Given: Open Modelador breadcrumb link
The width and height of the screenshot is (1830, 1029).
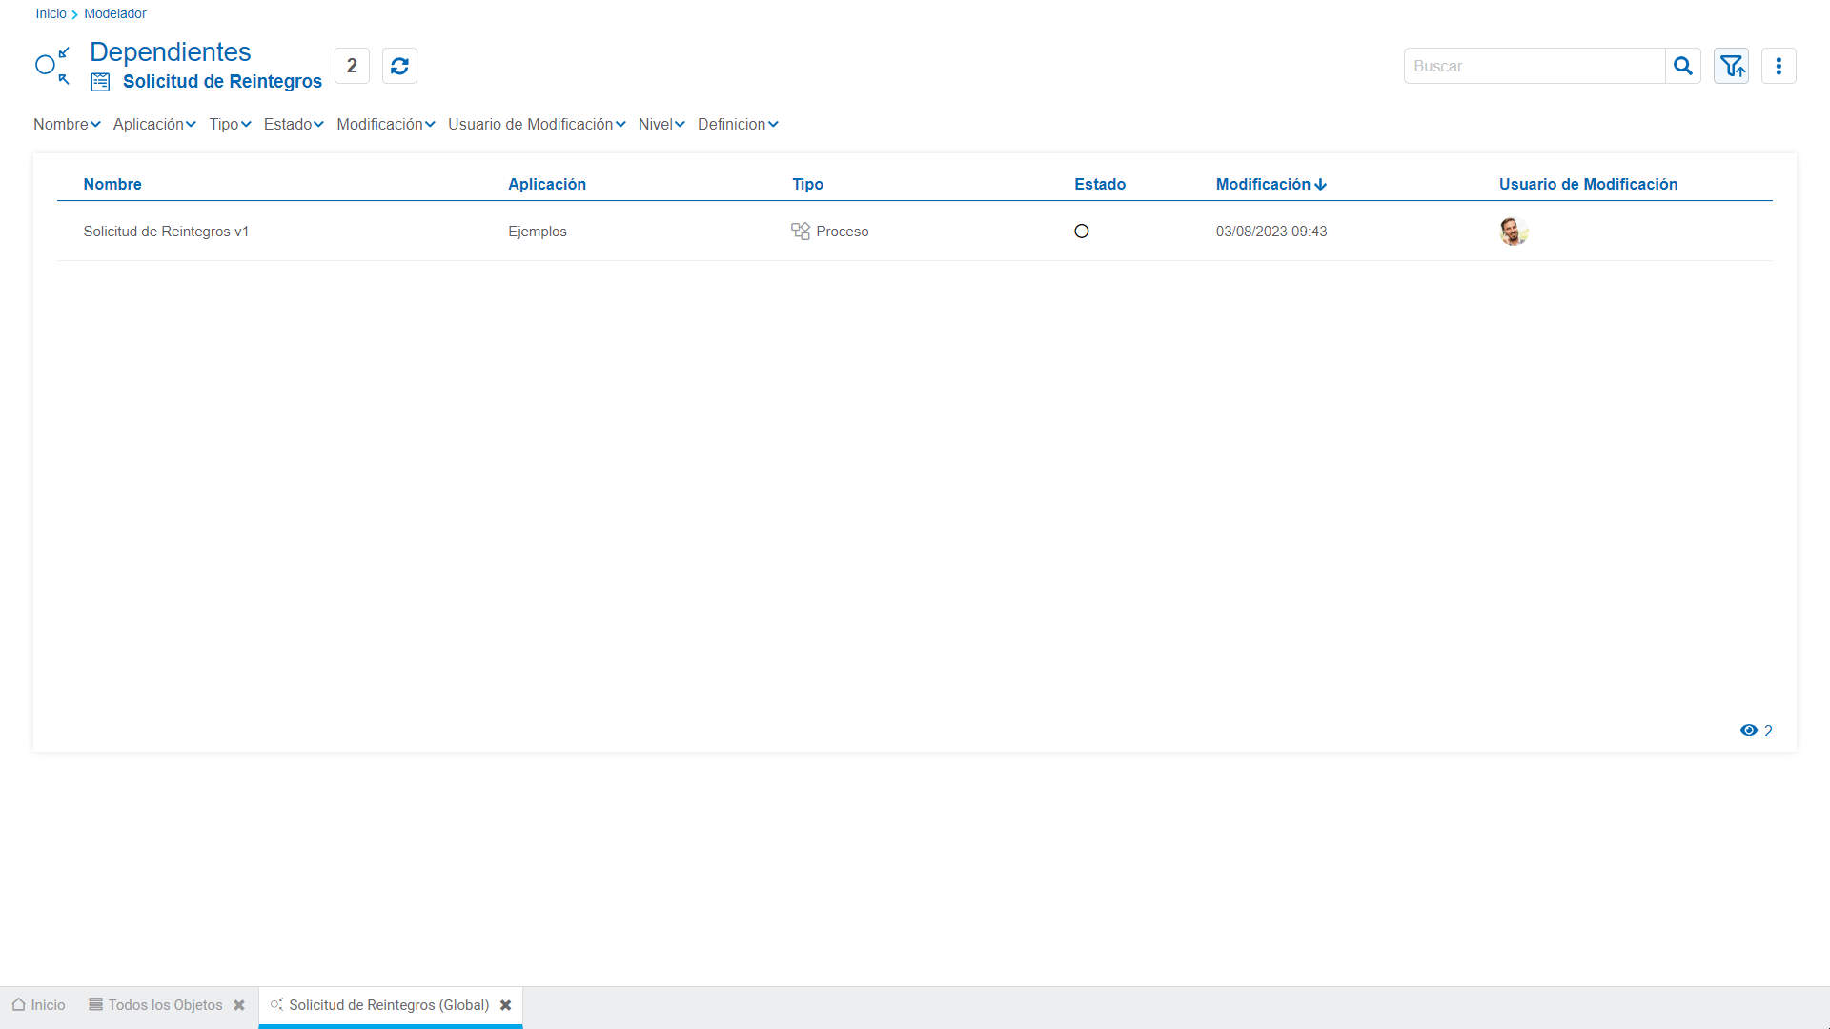Looking at the screenshot, I should tap(115, 14).
